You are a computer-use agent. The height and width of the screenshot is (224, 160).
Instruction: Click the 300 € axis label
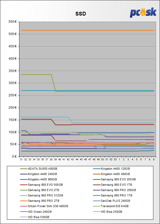pyautogui.click(x=13, y=83)
